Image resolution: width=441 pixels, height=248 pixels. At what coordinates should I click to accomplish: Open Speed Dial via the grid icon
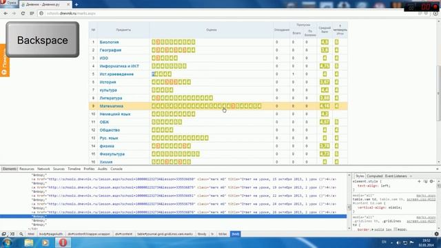point(32,13)
